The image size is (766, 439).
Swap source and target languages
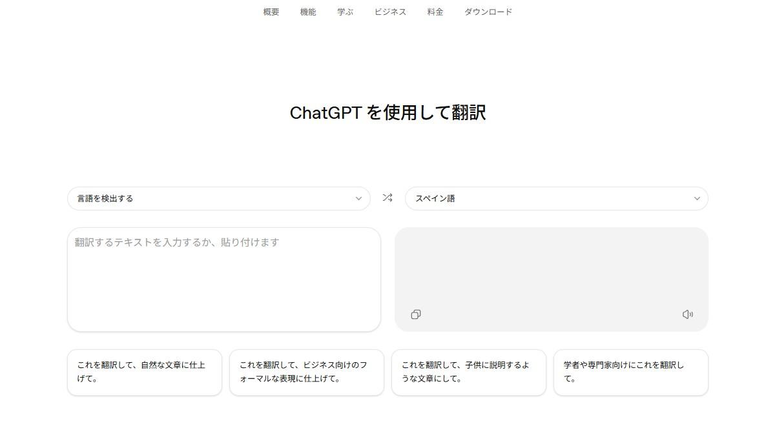pyautogui.click(x=387, y=198)
